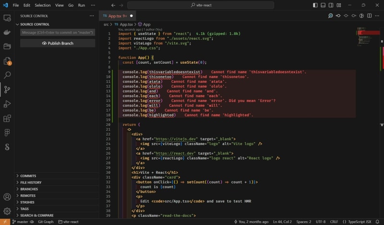
Task: Open Customize Layout control
Action: coord(339,5)
